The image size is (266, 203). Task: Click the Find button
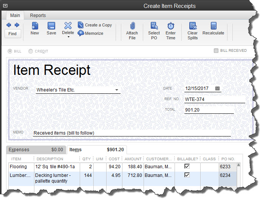[12, 34]
